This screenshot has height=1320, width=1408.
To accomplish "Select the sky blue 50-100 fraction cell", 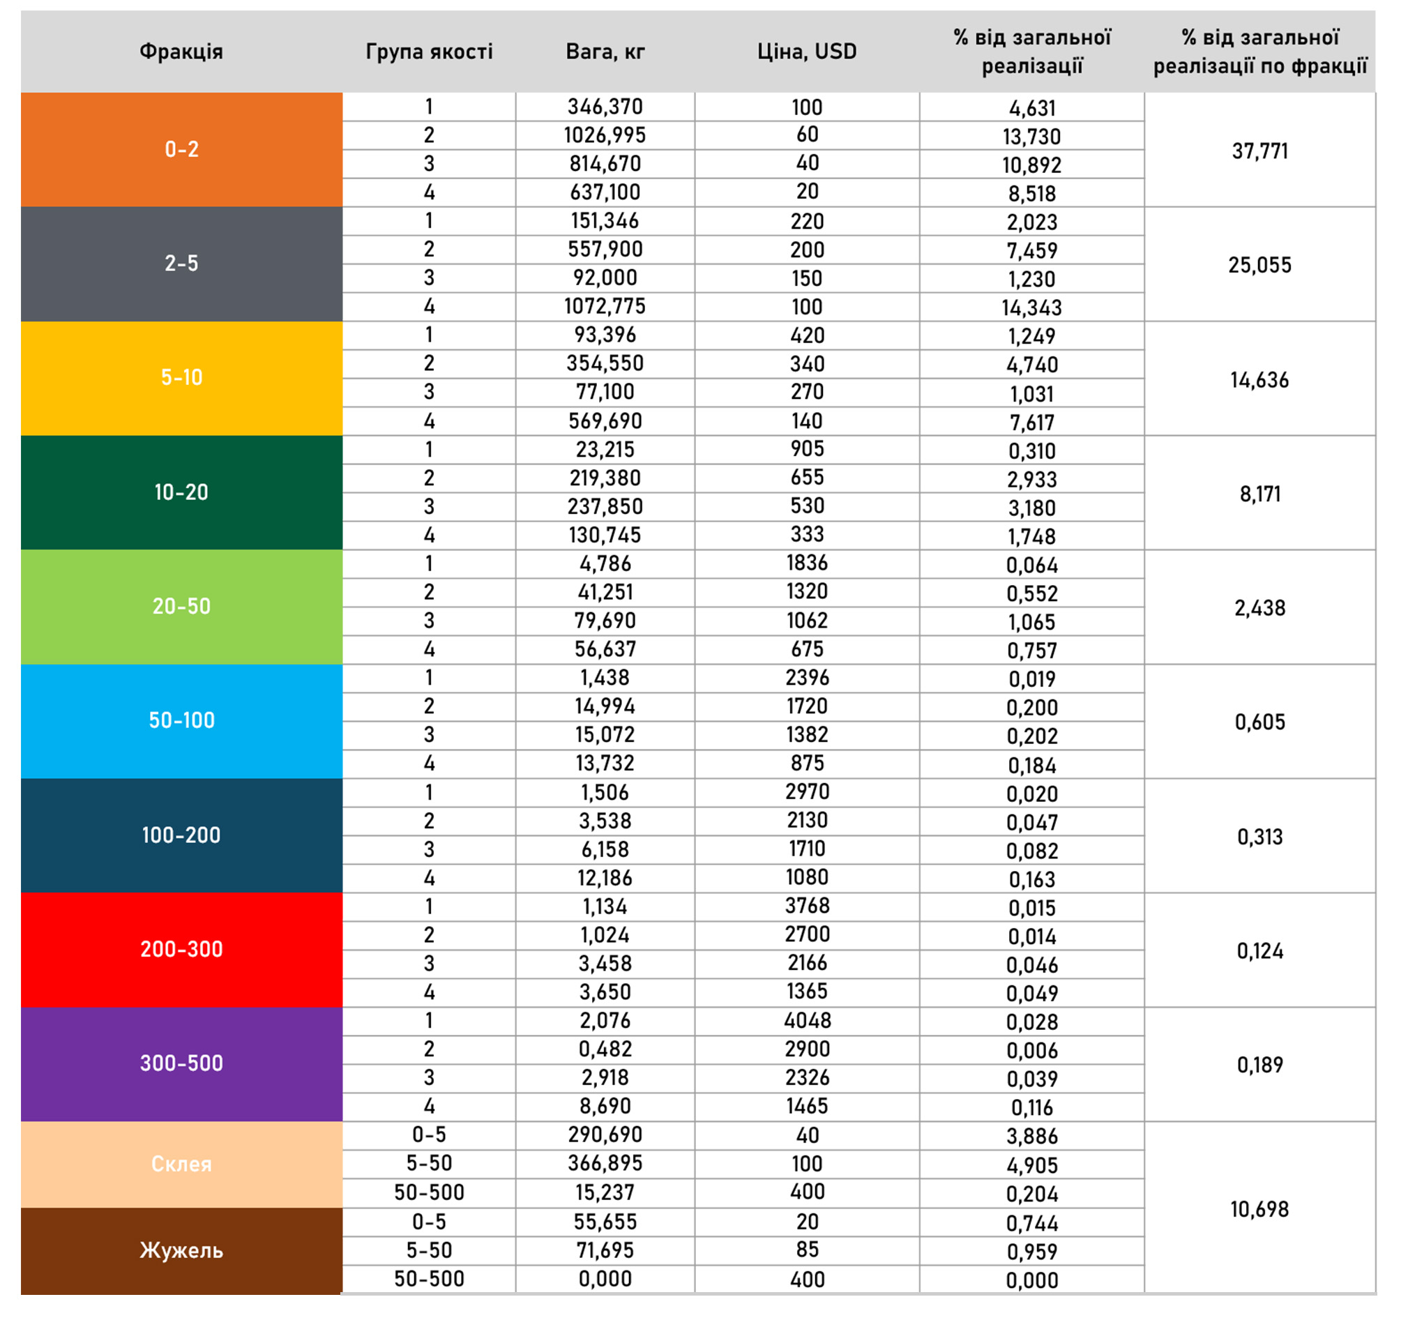I will tap(181, 720).
